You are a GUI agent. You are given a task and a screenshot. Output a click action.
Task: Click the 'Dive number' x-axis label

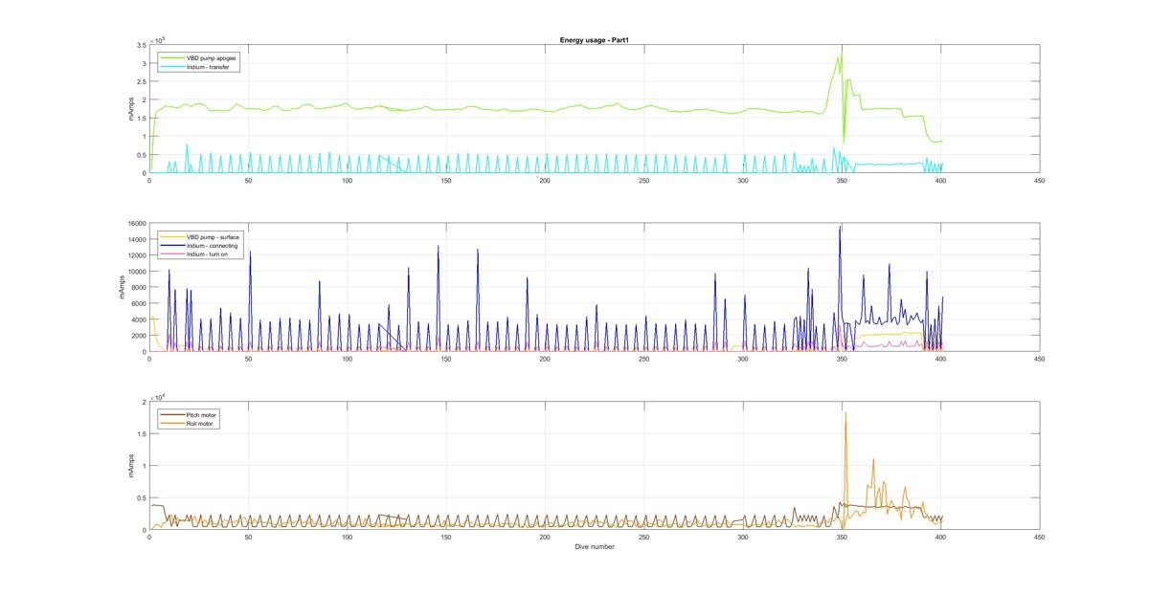click(594, 547)
